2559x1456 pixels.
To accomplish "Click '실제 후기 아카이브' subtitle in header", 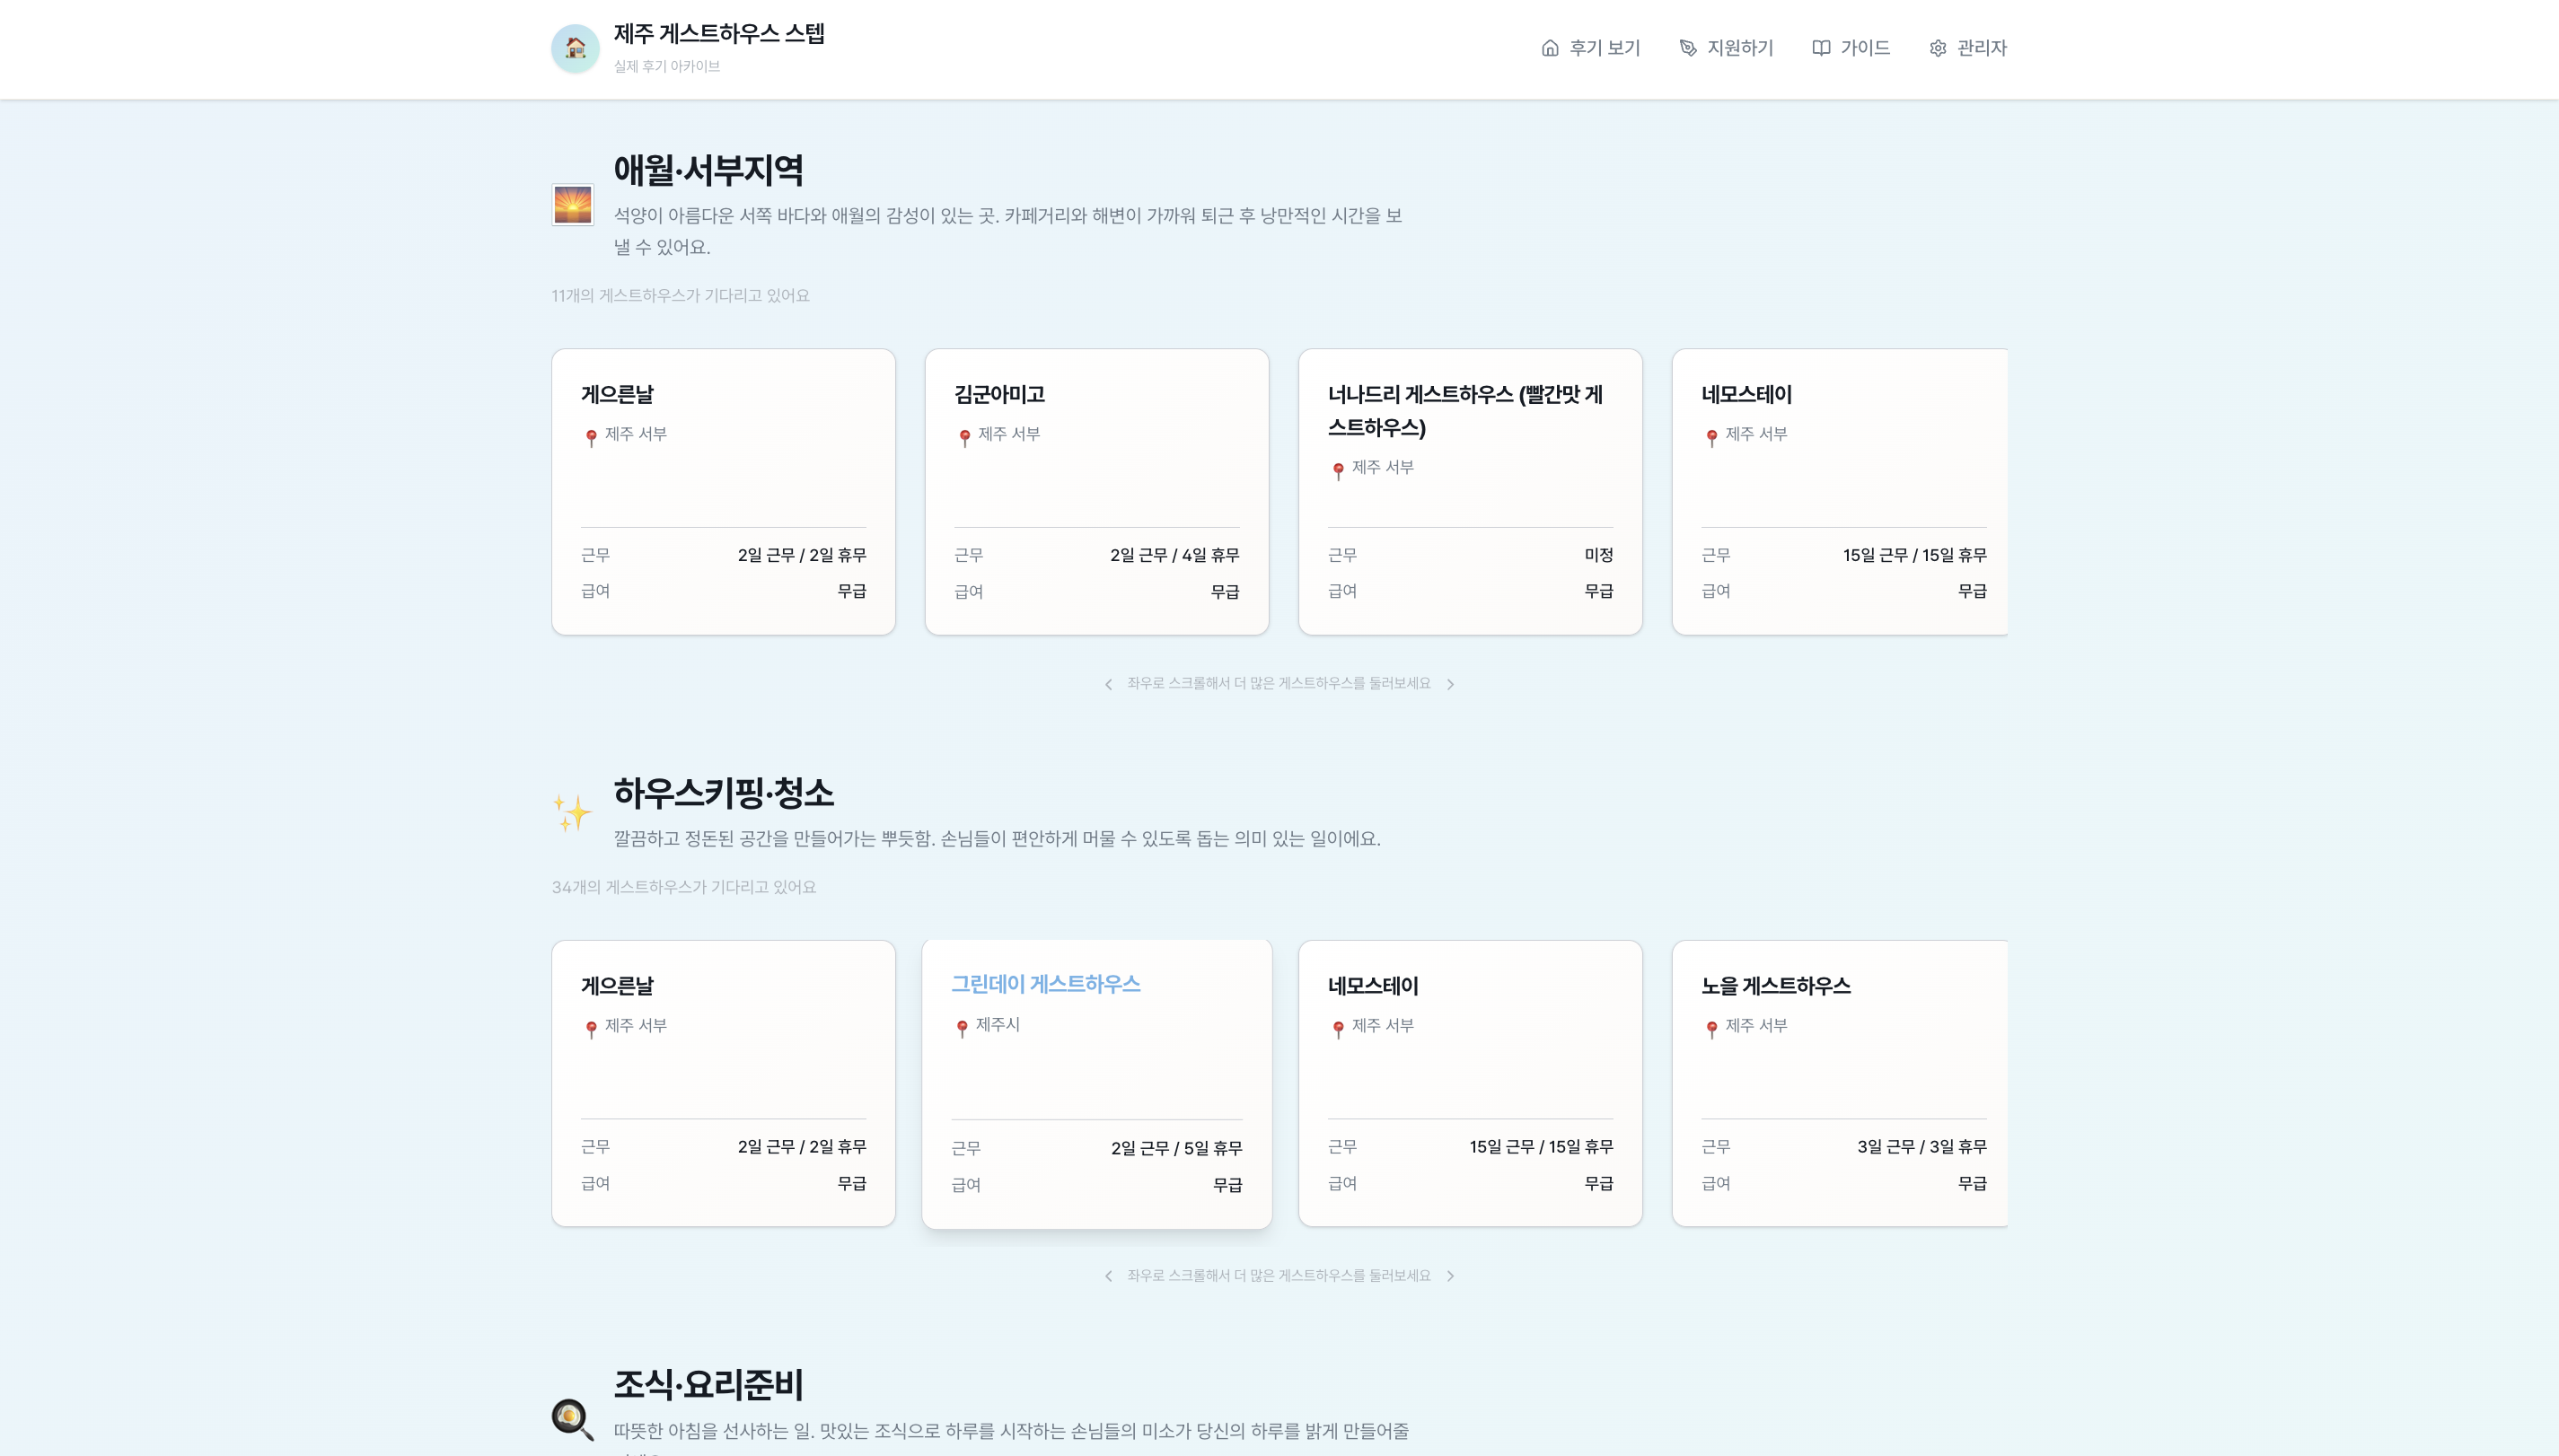I will click(666, 66).
